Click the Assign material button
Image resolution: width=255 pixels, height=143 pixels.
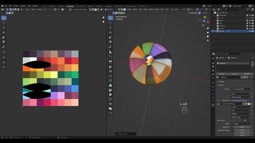222,74
